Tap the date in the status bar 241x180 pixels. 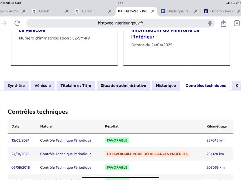coord(11,3)
